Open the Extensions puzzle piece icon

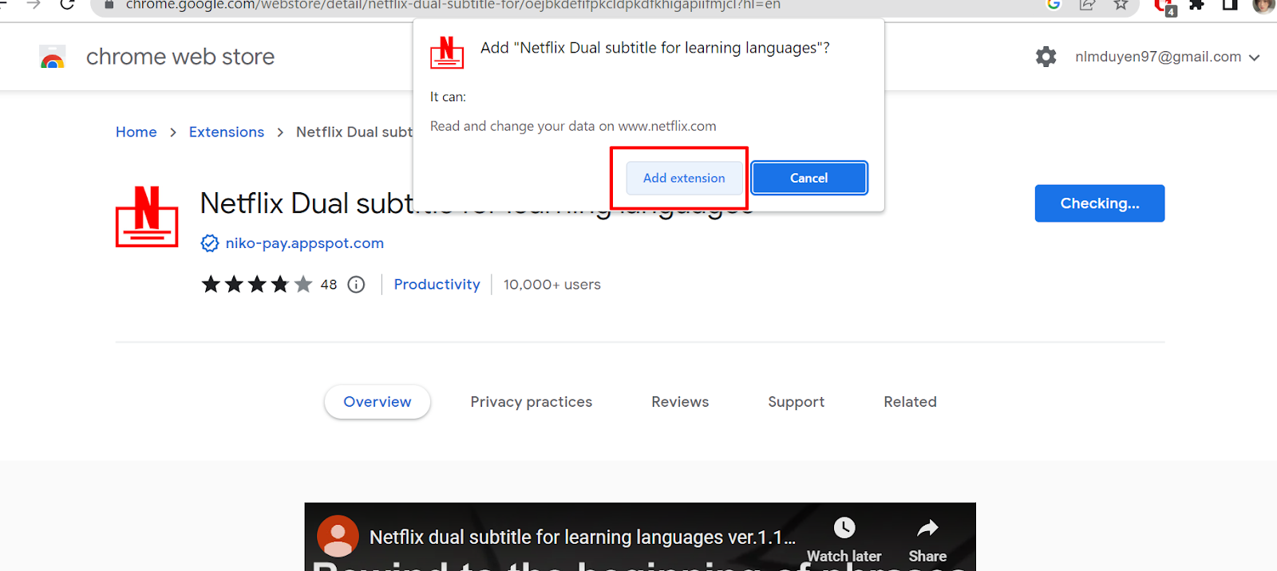(x=1196, y=5)
